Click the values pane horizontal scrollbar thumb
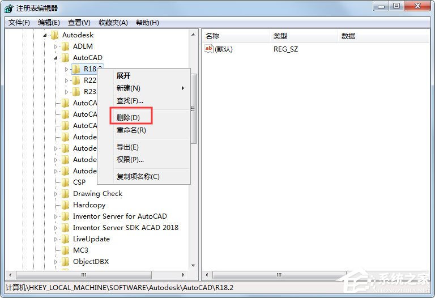Screen dimensions: 435x298 [279, 275]
